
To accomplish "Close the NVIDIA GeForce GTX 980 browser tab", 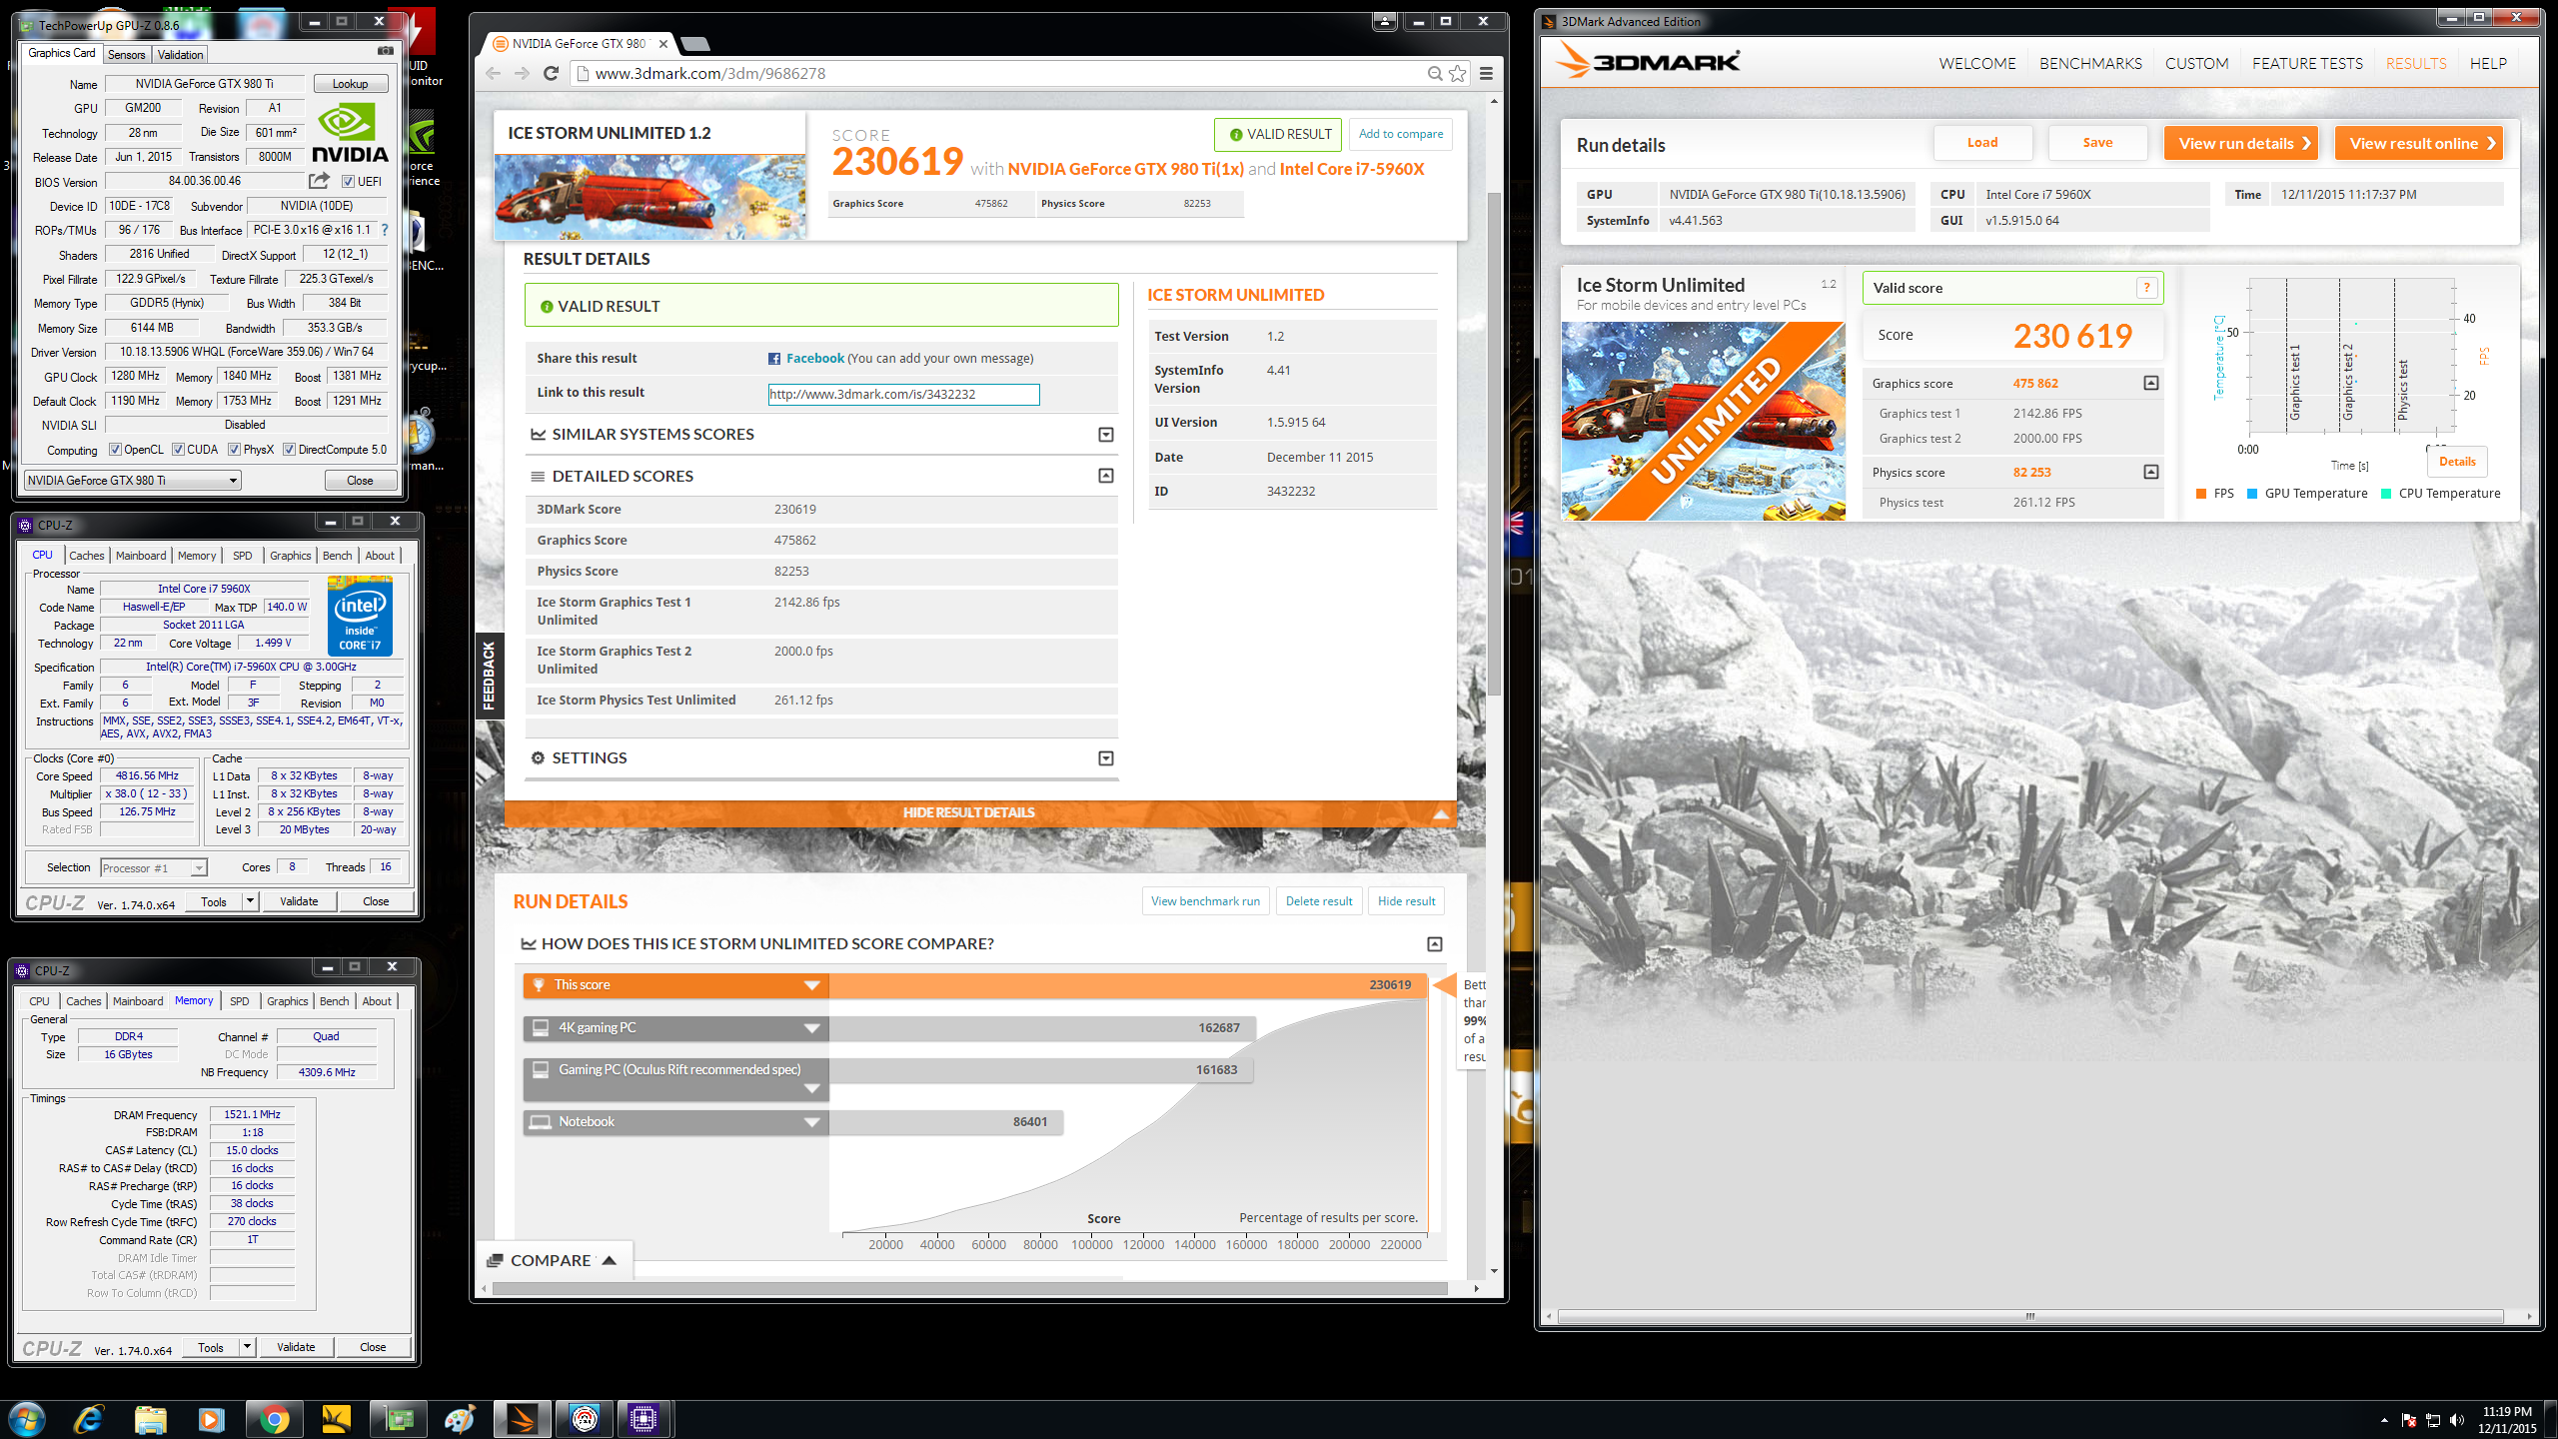I will pos(663,44).
